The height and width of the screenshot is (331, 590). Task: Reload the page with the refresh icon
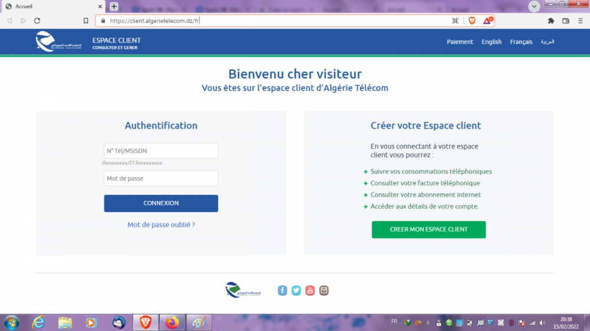click(x=37, y=21)
